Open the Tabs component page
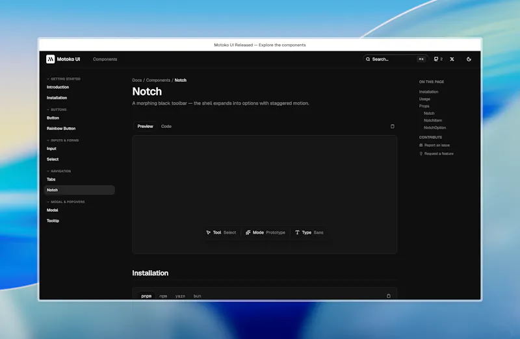Screen dimensions: 520x339 [51, 179]
